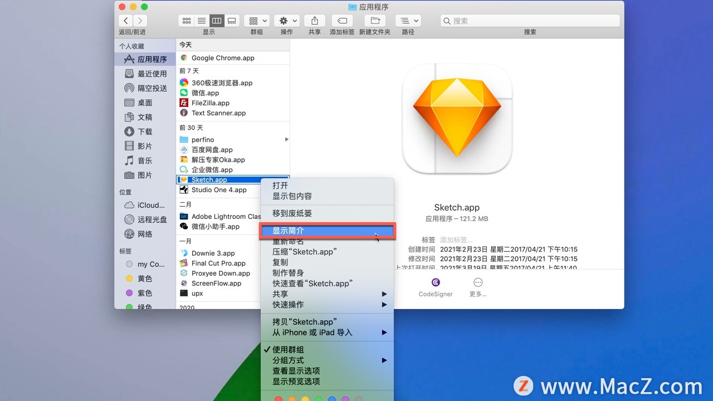713x401 pixels.
Task: Choose 显示简介 from the context menu
Action: click(328, 231)
